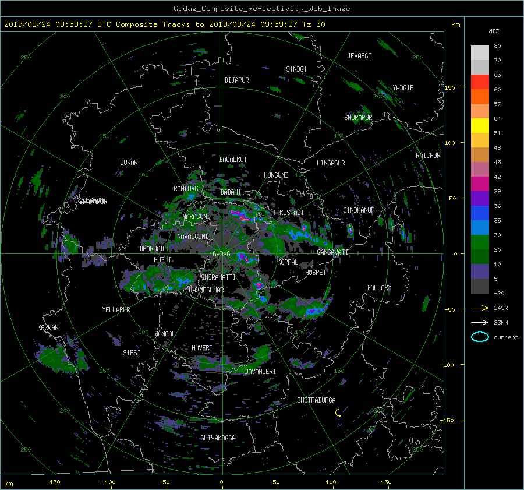Click the RAMDURG city label
Image resolution: width=524 pixels, height=490 pixels.
click(186, 189)
